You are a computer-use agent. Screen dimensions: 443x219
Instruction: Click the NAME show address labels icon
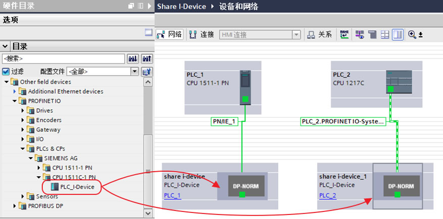coord(344,35)
